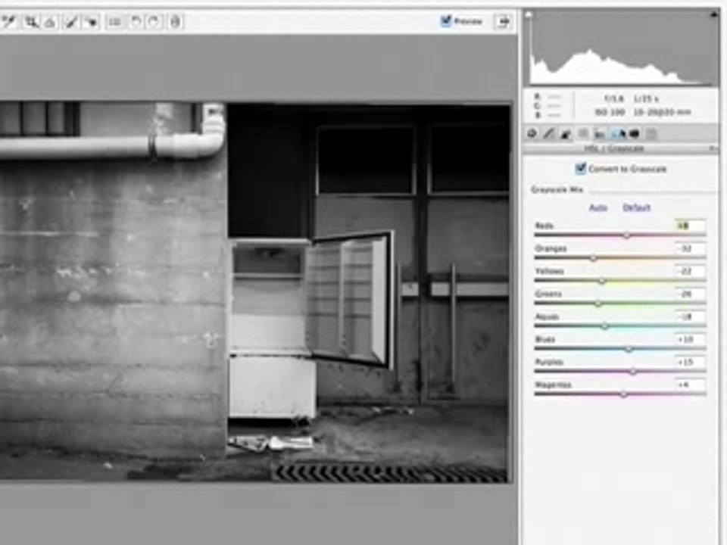This screenshot has height=545, width=727.
Task: Click the Greens slider handle
Action: [x=598, y=304]
